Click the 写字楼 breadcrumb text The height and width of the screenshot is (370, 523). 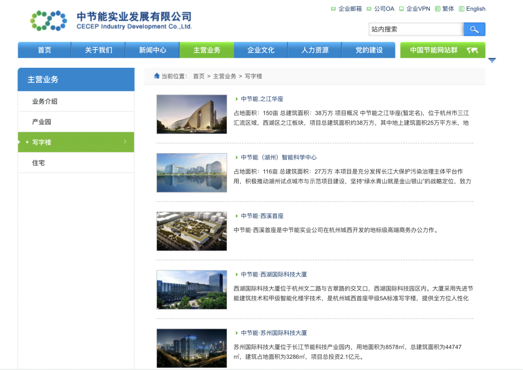[253, 77]
